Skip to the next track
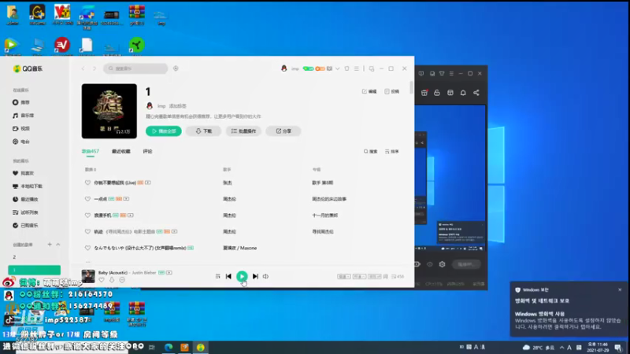This screenshot has height=354, width=630. pos(255,276)
